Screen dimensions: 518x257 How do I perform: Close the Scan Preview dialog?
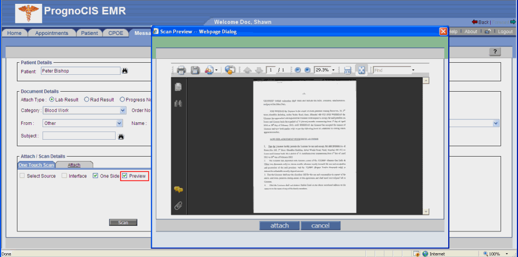pyautogui.click(x=443, y=32)
